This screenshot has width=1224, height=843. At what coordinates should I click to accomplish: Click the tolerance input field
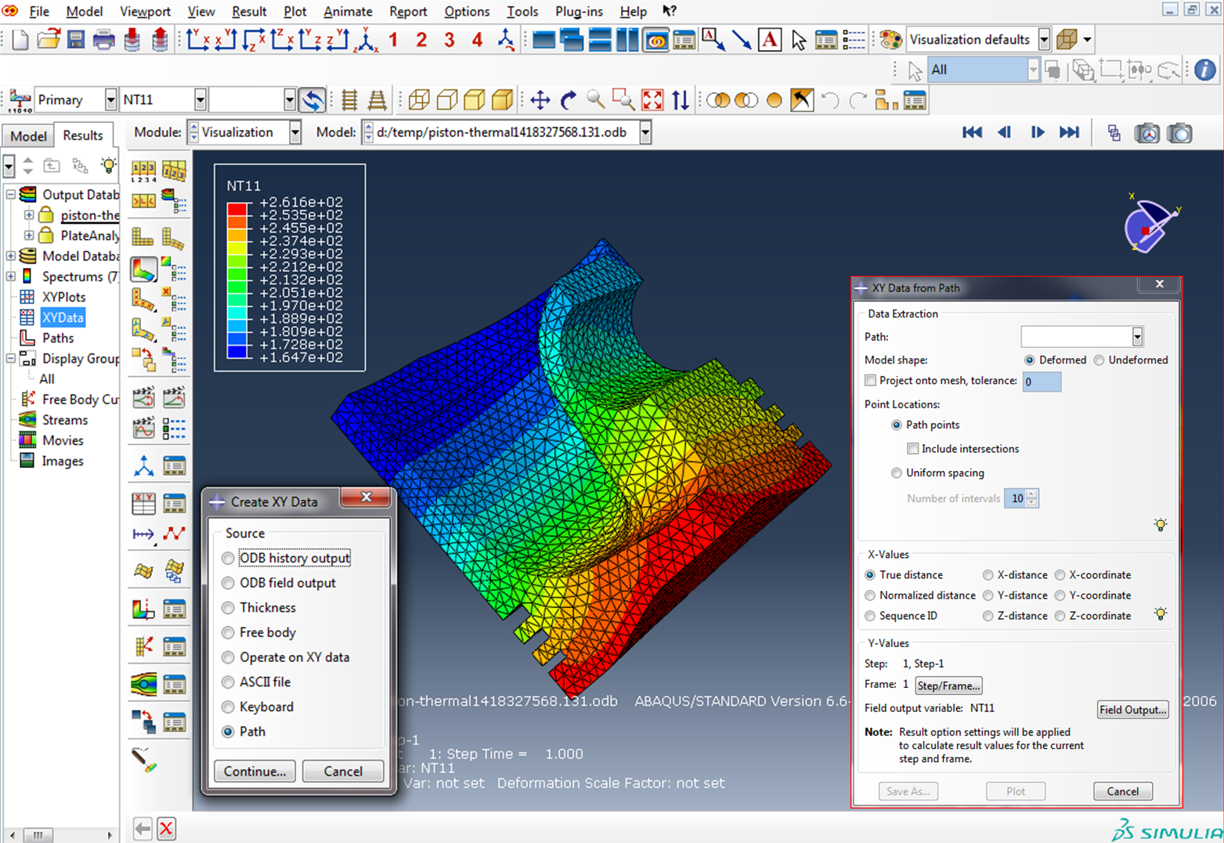1042,382
